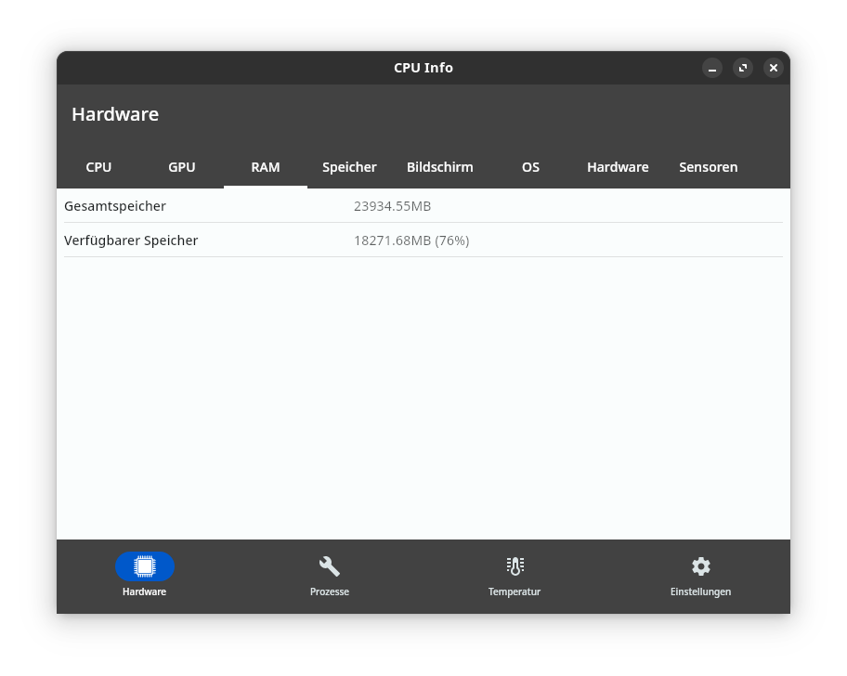Switch to the CPU tab
847x676 pixels.
98,167
